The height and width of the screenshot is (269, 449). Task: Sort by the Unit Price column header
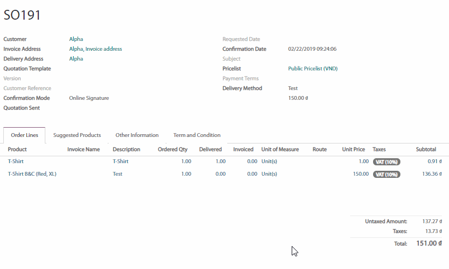[353, 150]
